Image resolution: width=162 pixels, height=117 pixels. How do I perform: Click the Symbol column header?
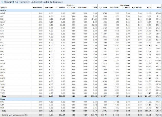[x=3, y=8]
